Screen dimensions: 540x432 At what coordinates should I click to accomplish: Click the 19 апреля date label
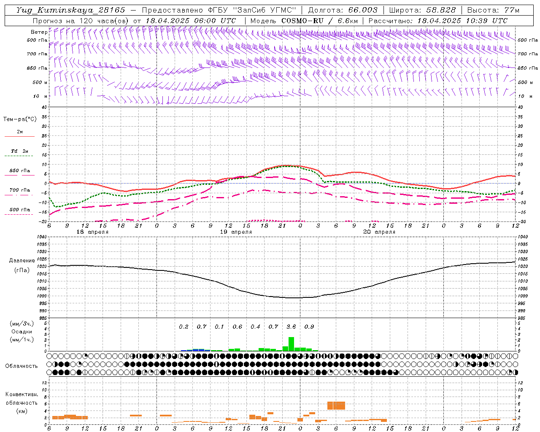tap(236, 232)
